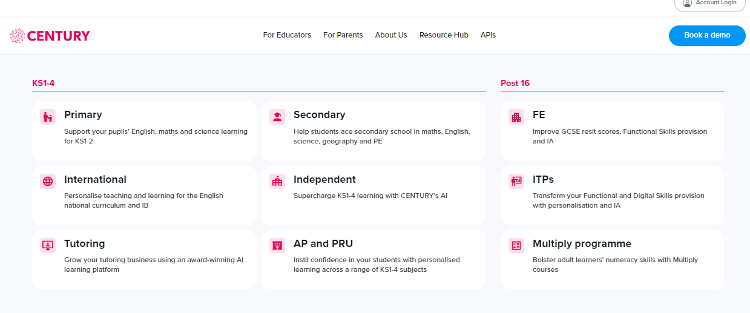Click the Post 16 section heading
The width and height of the screenshot is (750, 313).
coord(515,83)
